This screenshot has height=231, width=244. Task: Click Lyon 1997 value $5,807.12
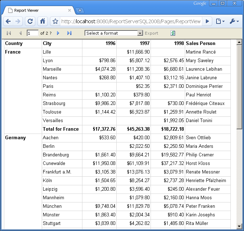pos(139,60)
